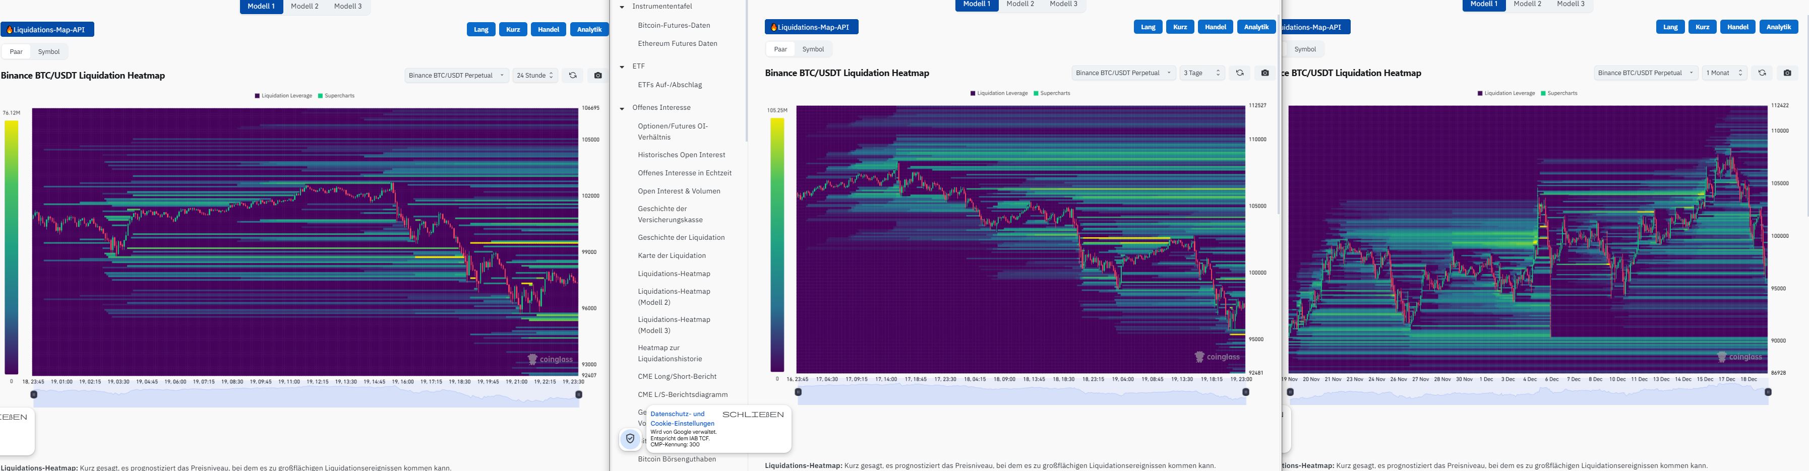Image resolution: width=1809 pixels, height=471 pixels.
Task: Toggle Supercharts legend in 3 Tage chart
Action: [1052, 93]
